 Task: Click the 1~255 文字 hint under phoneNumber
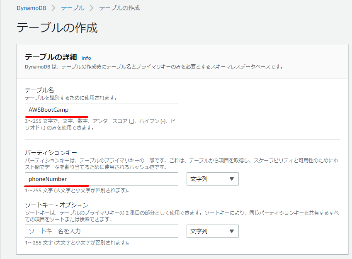(77, 191)
